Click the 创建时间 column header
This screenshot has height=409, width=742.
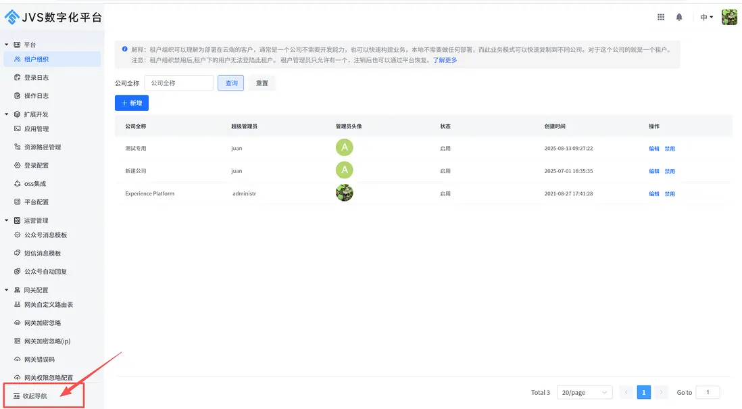(x=555, y=126)
